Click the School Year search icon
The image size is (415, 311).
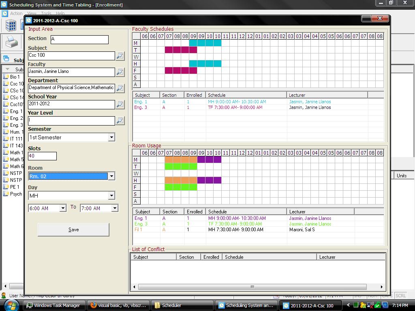120,104
